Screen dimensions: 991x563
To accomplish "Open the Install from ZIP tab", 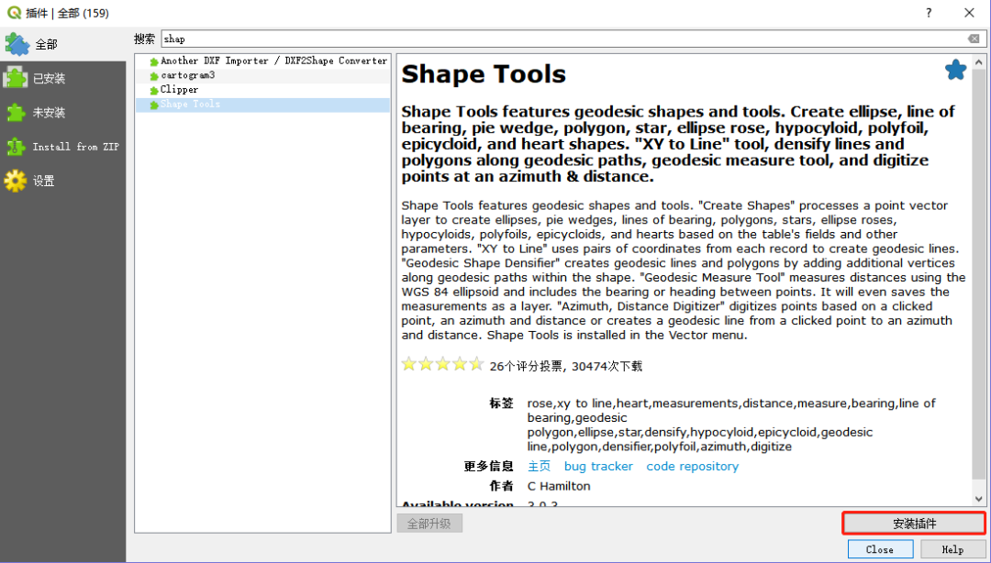I will point(63,147).
